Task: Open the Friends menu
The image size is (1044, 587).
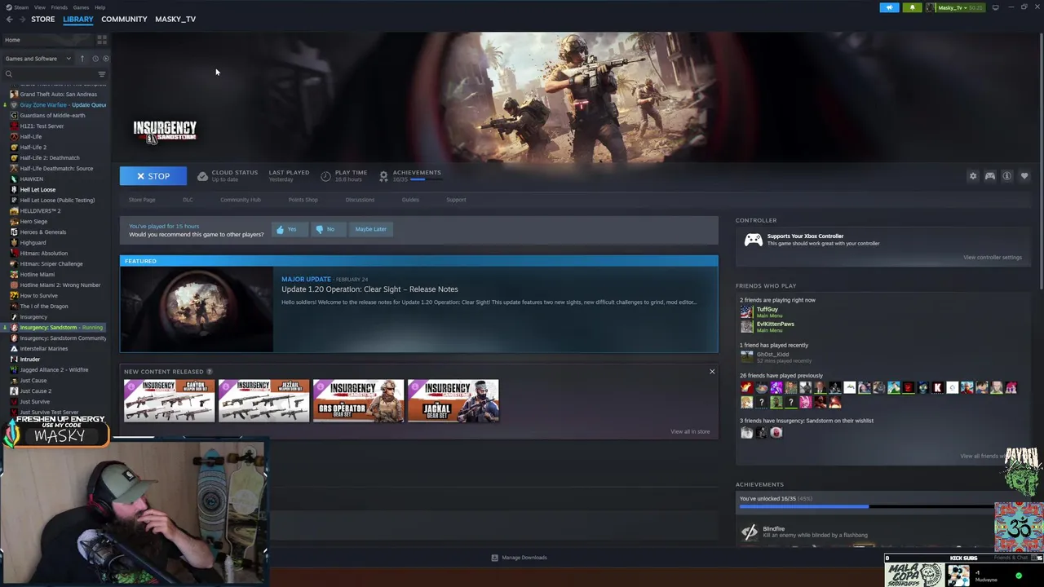Action: 60,7
